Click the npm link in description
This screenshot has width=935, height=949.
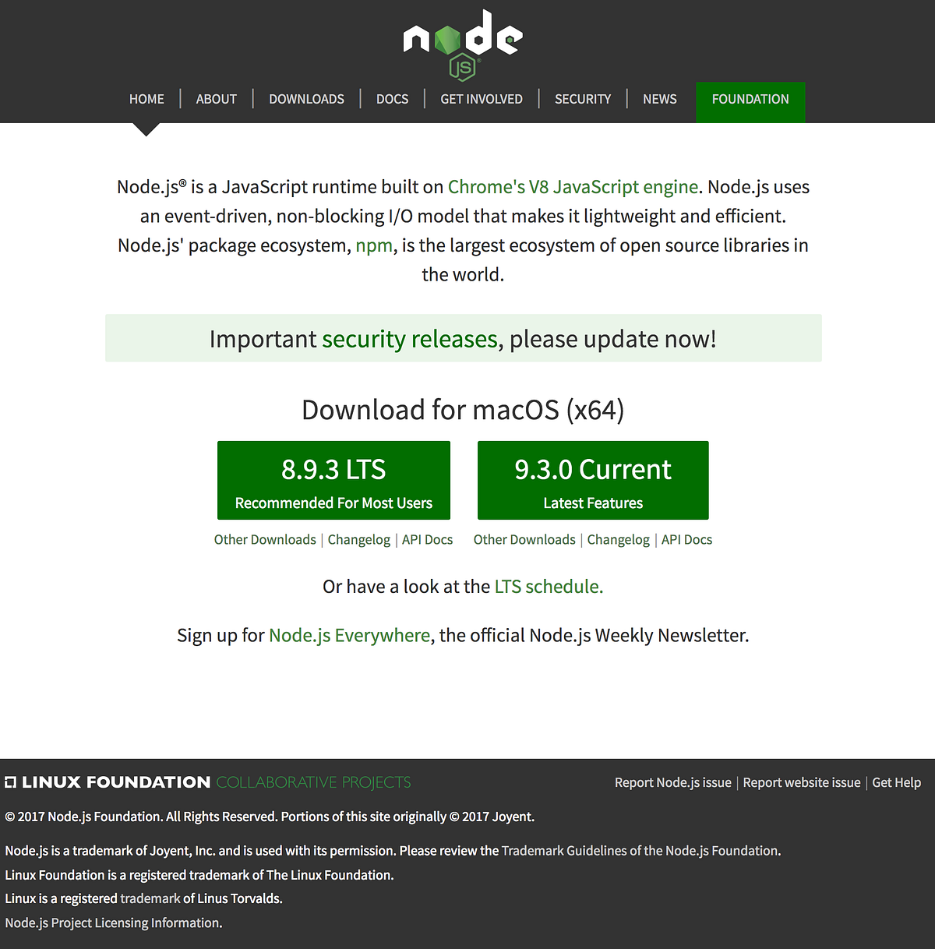pos(374,245)
